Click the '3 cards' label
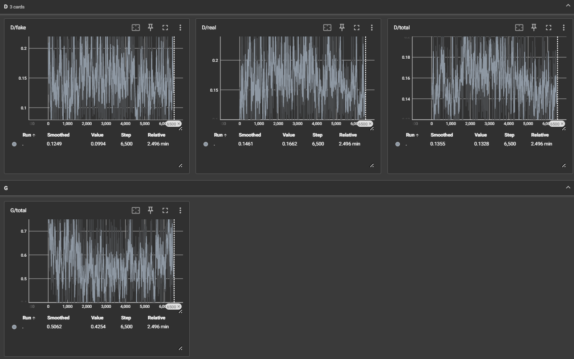574x359 pixels. point(17,7)
